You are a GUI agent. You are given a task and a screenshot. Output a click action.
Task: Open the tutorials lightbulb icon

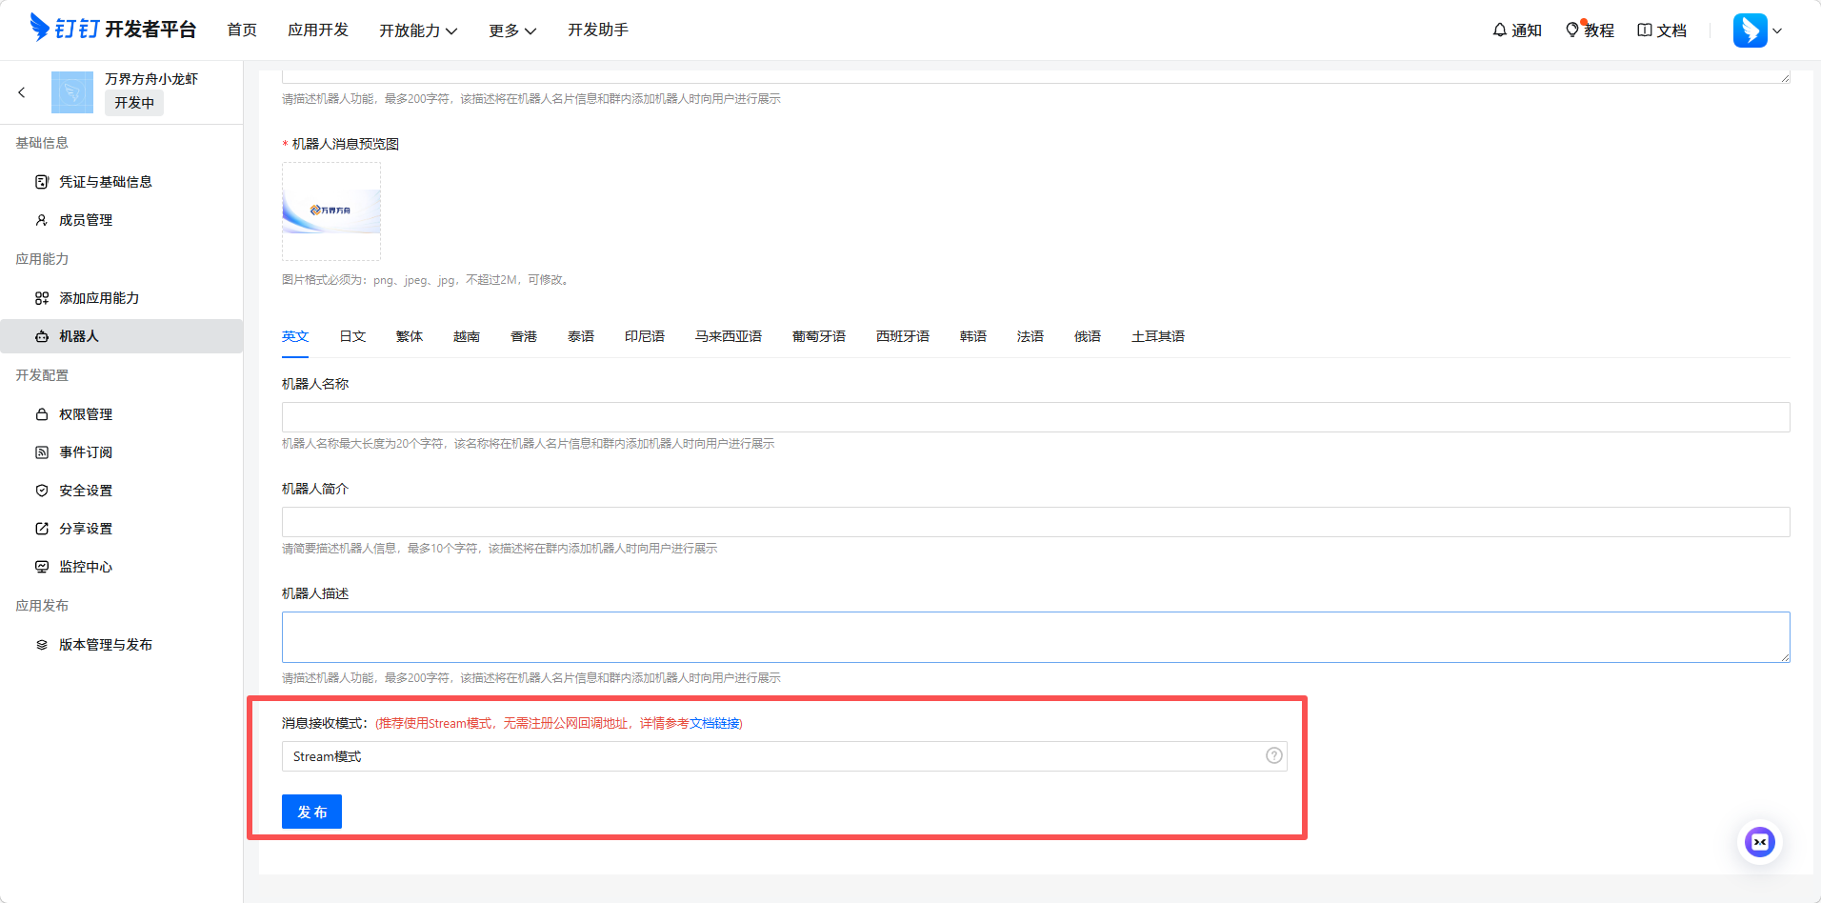[x=1572, y=30]
